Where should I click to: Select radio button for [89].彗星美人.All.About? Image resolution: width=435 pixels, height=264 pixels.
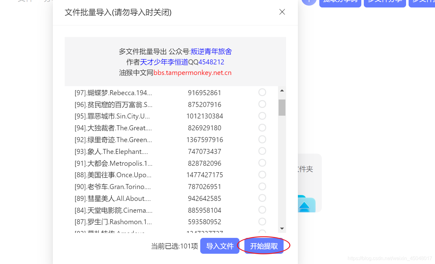tap(262, 198)
